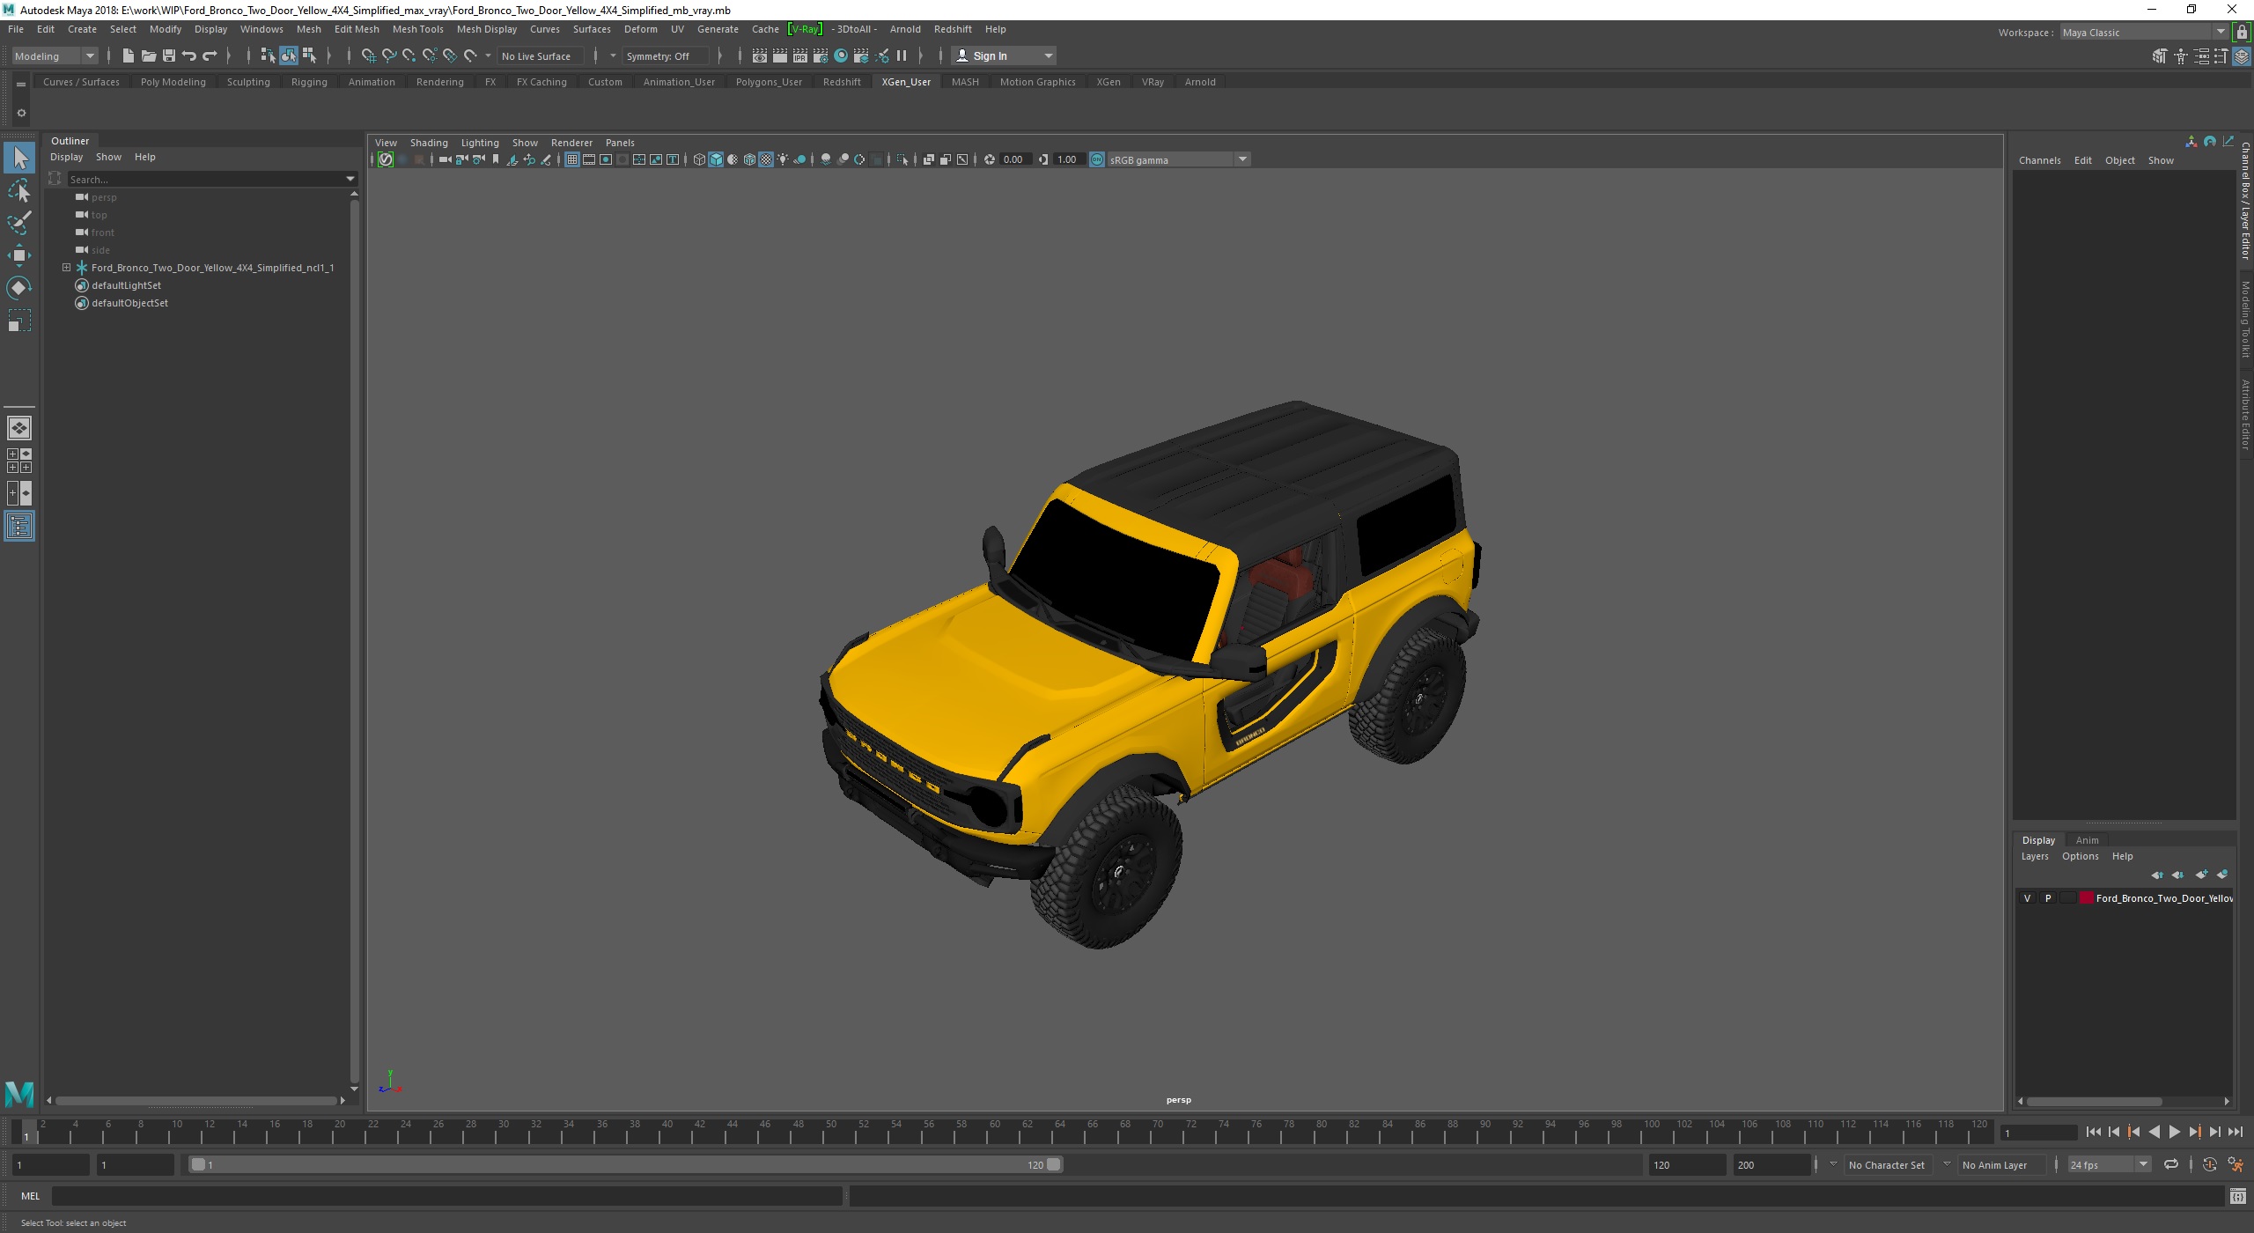Enable Snap to grids icon

(x=368, y=55)
